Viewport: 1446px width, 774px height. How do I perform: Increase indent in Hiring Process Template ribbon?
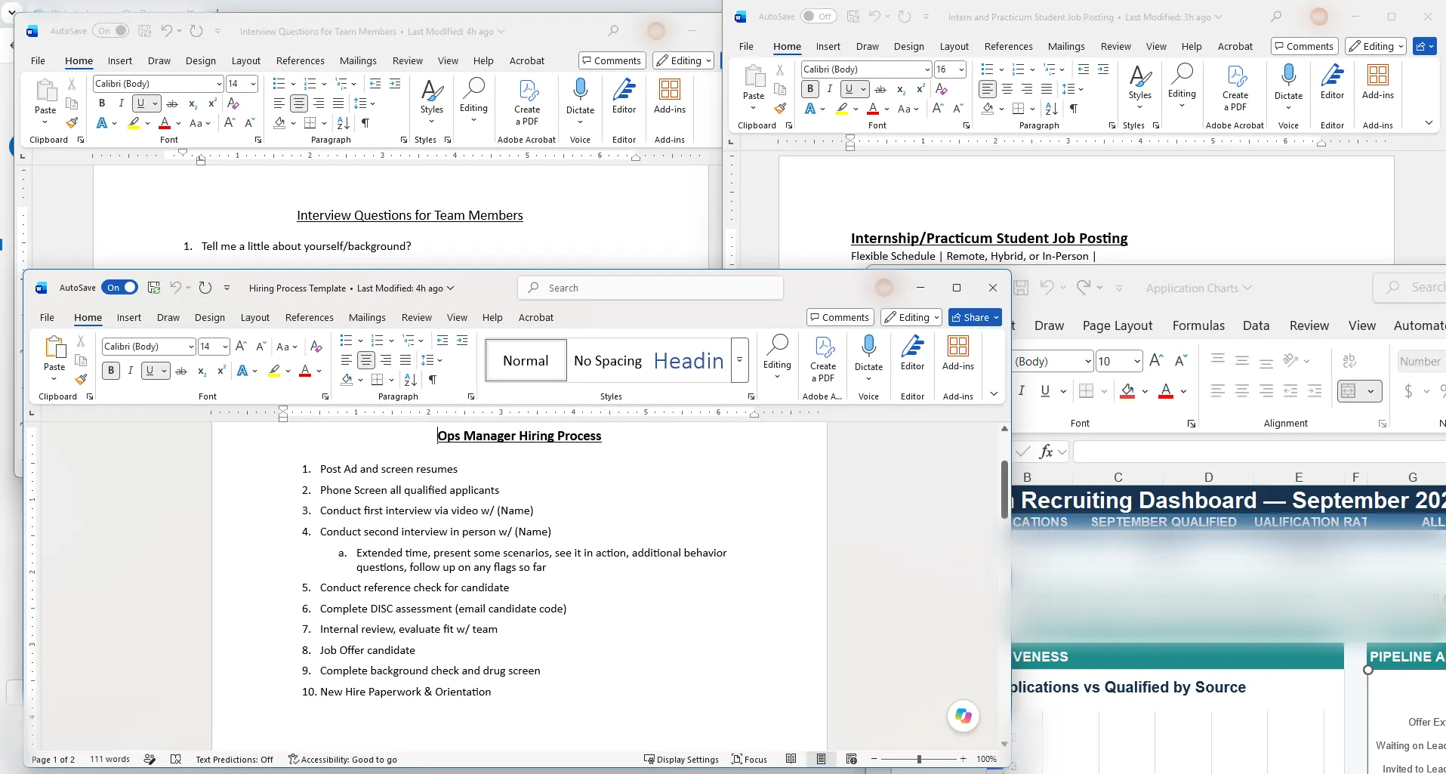point(462,341)
